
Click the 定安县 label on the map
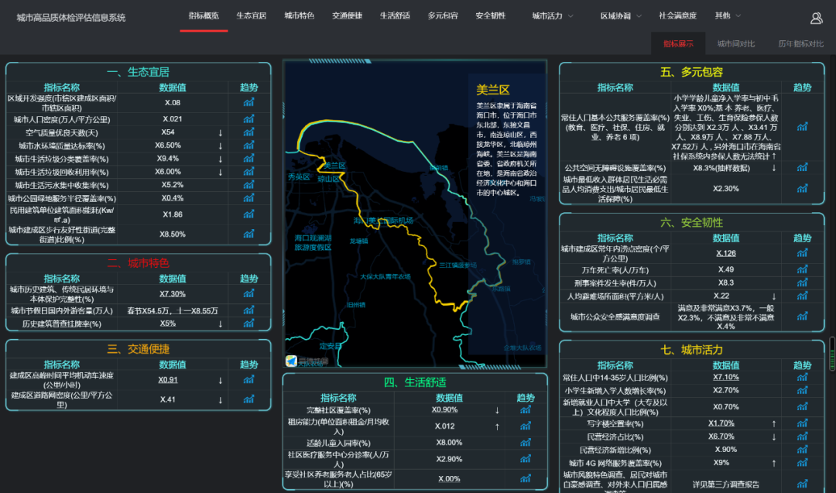330,346
